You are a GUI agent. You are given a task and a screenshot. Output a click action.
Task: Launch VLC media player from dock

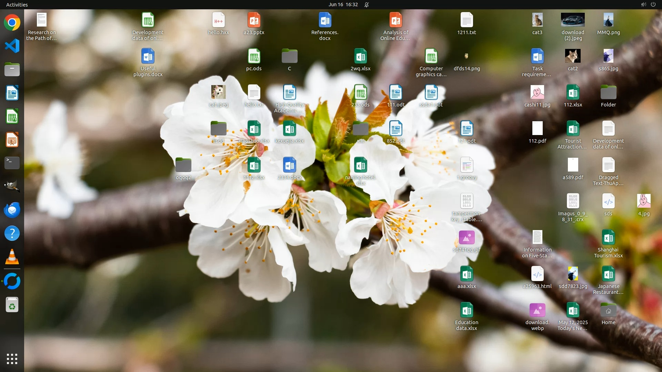[x=12, y=257]
